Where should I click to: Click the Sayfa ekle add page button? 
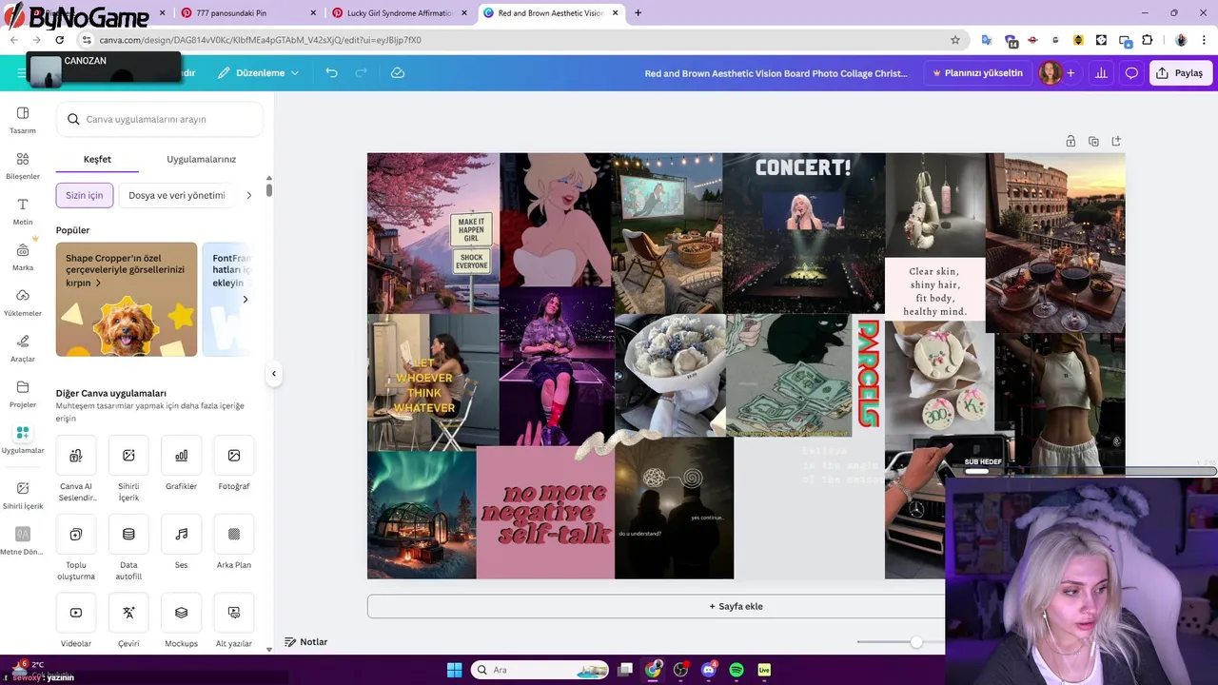[736, 606]
